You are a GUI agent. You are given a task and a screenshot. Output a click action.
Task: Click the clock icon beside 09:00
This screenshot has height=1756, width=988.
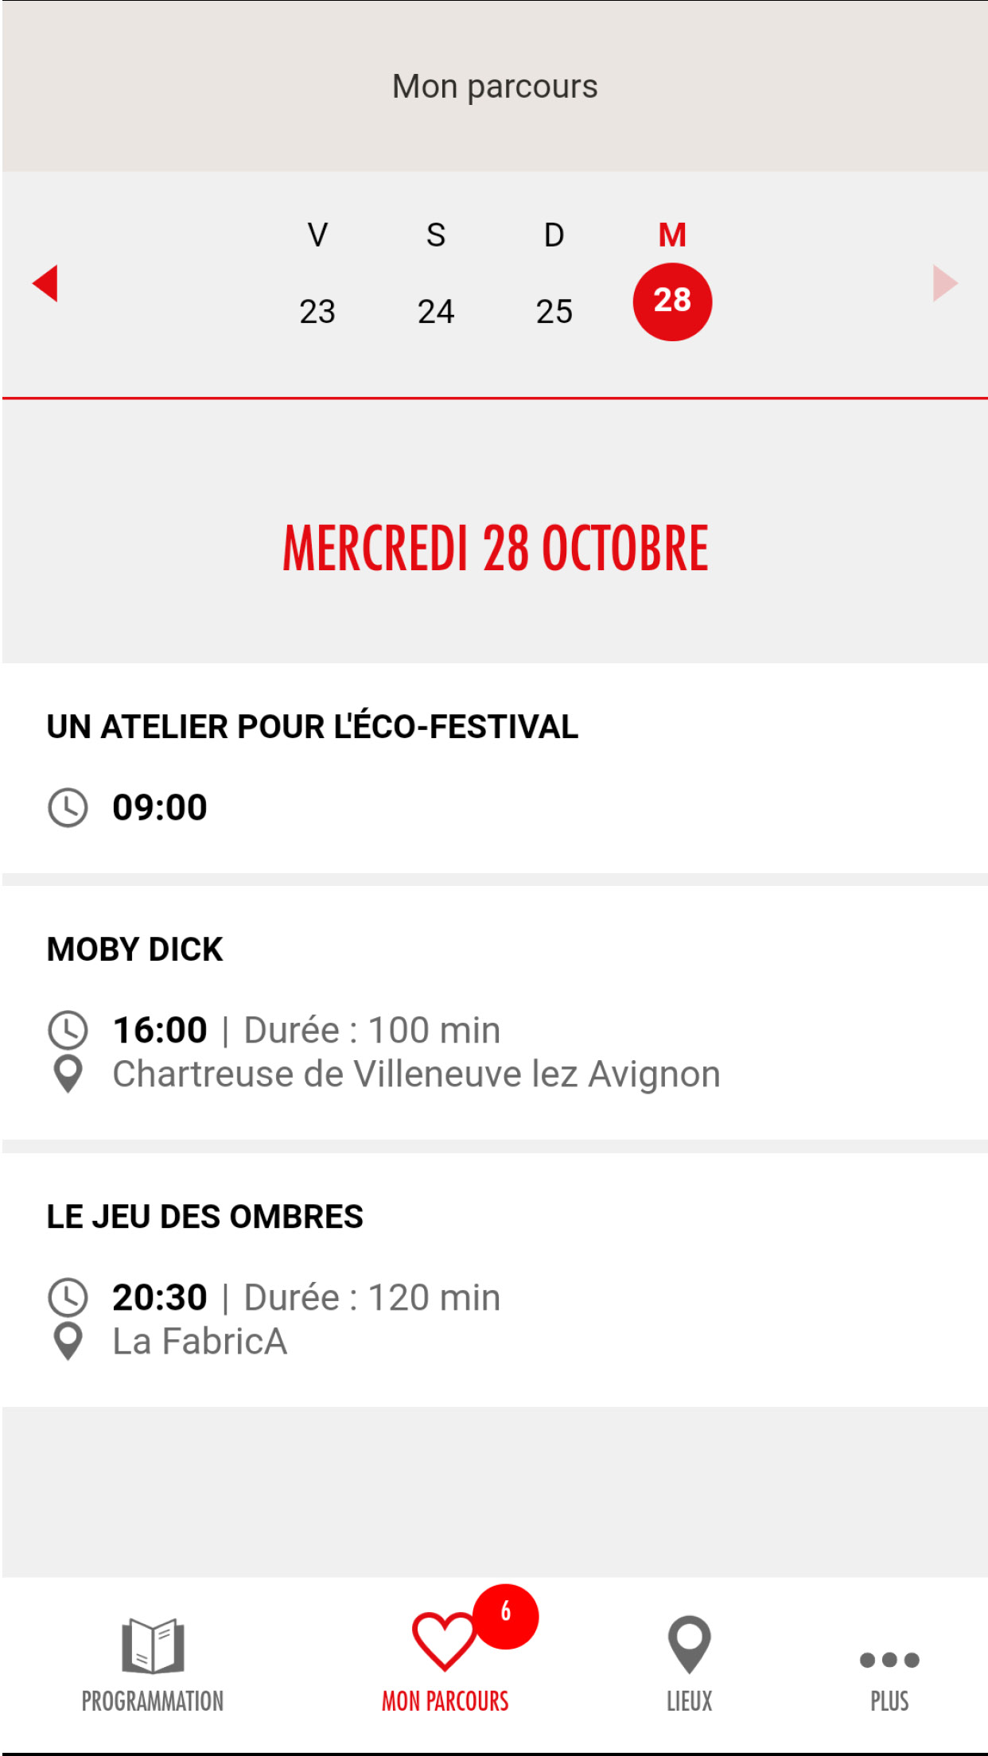tap(68, 808)
